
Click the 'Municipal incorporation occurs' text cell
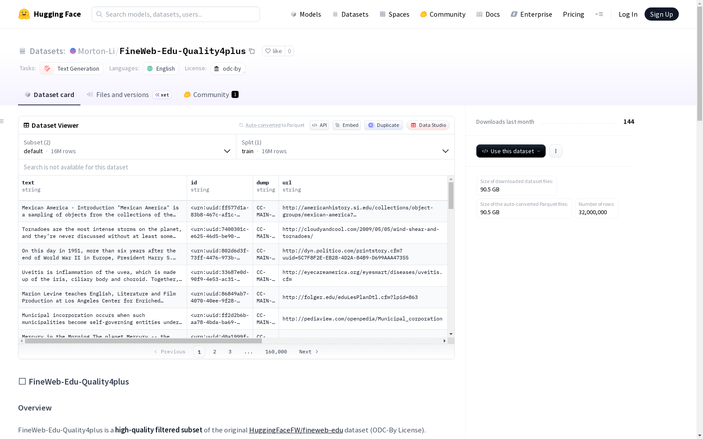[x=103, y=319]
